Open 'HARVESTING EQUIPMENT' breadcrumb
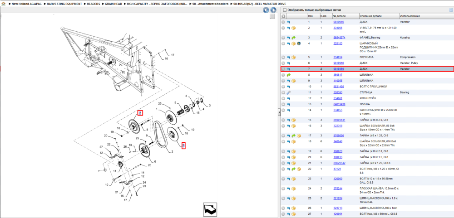 pyautogui.click(x=64, y=4)
